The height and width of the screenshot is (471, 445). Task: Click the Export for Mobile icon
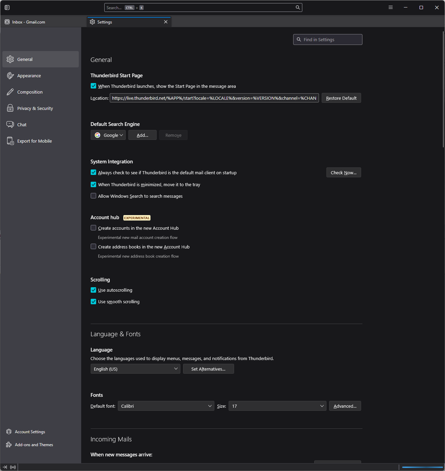click(x=10, y=141)
